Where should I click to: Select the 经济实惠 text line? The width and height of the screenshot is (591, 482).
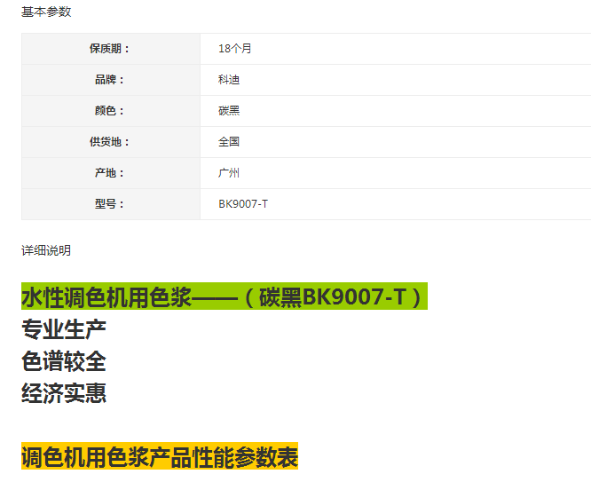click(64, 393)
